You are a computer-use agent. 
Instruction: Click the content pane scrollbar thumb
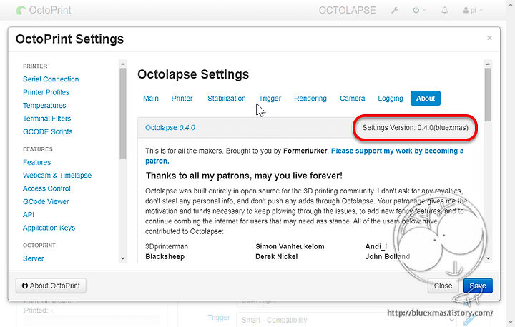pyautogui.click(x=488, y=95)
